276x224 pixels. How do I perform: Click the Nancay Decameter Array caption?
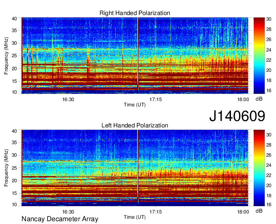(60, 219)
